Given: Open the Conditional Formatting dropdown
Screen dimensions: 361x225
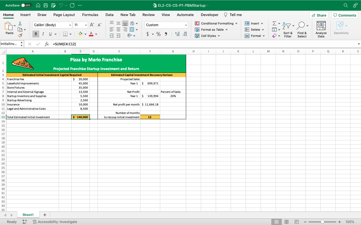Looking at the screenshot, I should [x=217, y=23].
